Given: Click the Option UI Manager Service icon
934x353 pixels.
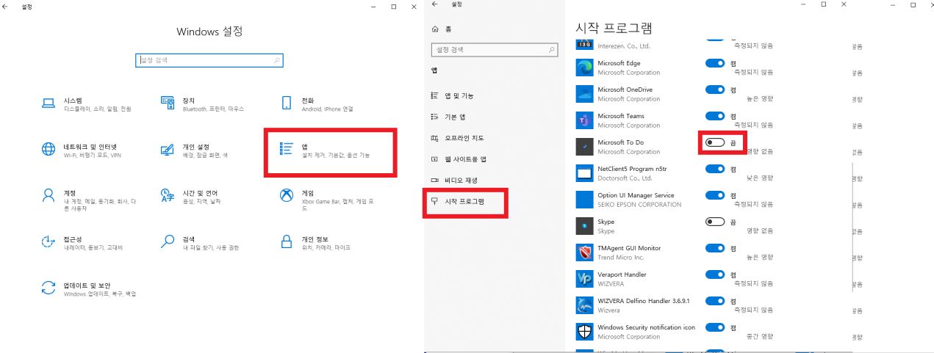Looking at the screenshot, I should click(585, 200).
